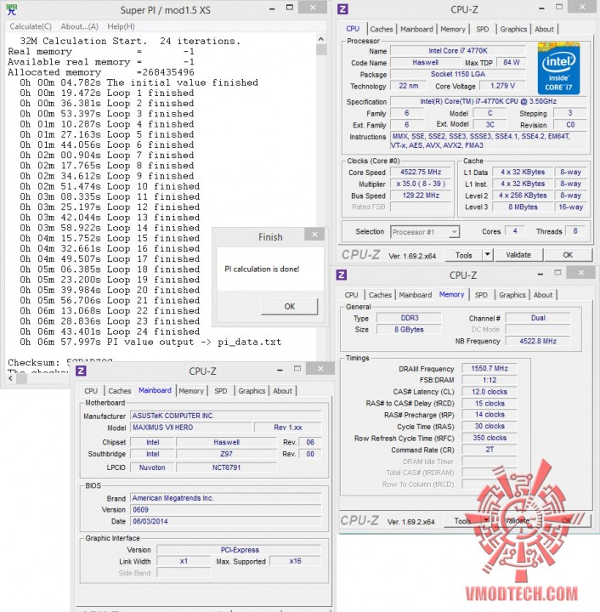Open the Calculate menu in Super PI
The width and height of the screenshot is (600, 612).
point(31,26)
